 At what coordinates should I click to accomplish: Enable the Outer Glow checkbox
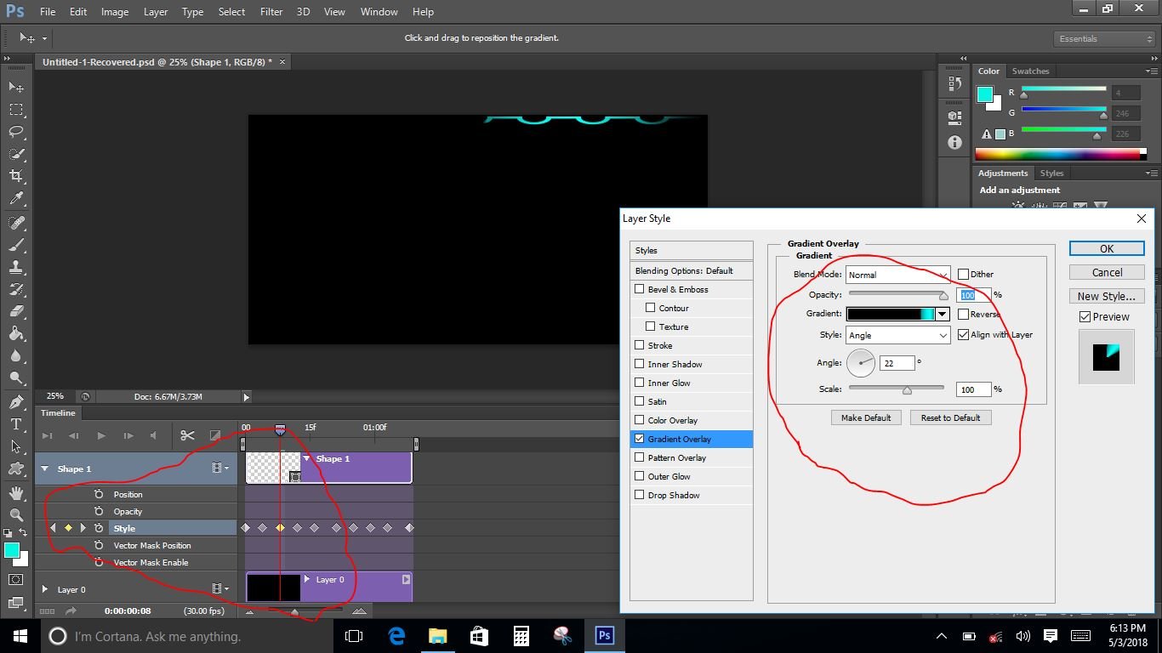pyautogui.click(x=640, y=476)
